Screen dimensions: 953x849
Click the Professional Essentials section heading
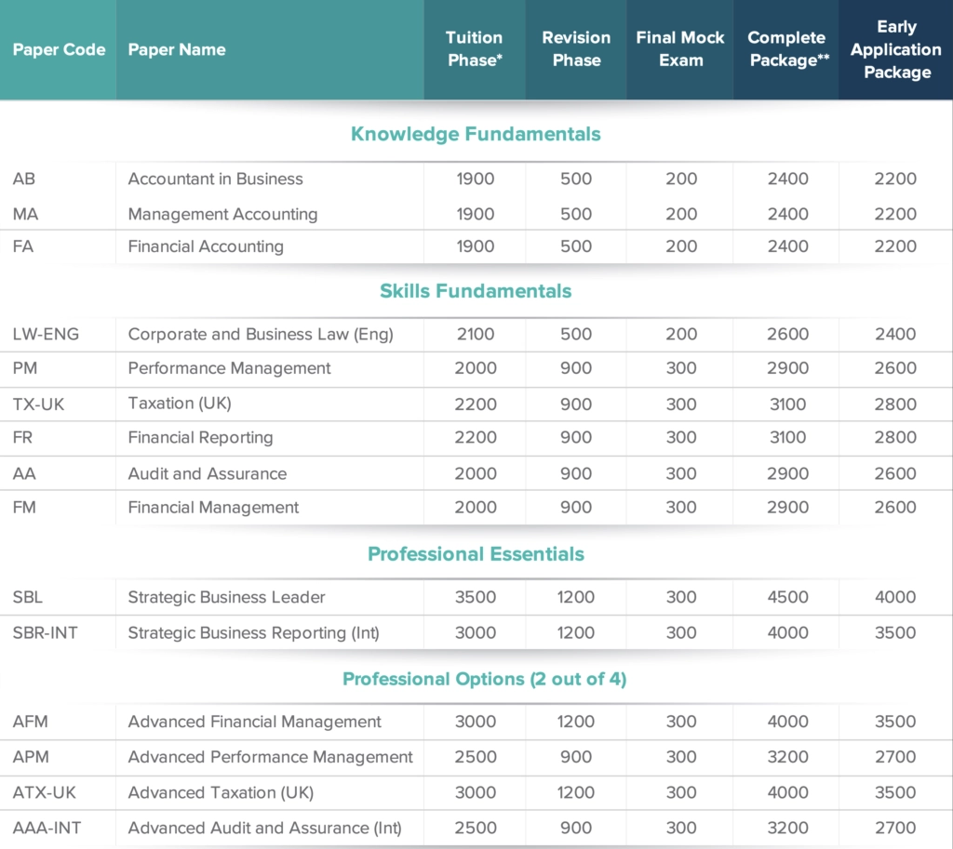click(x=476, y=554)
